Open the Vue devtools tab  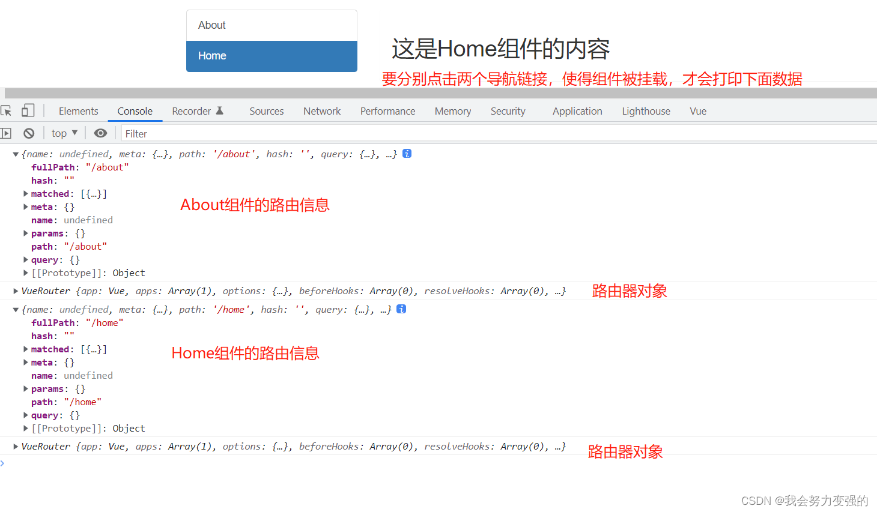[697, 110]
